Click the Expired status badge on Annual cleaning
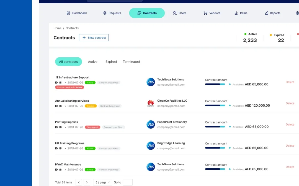299x186 pixels. pos(91,106)
